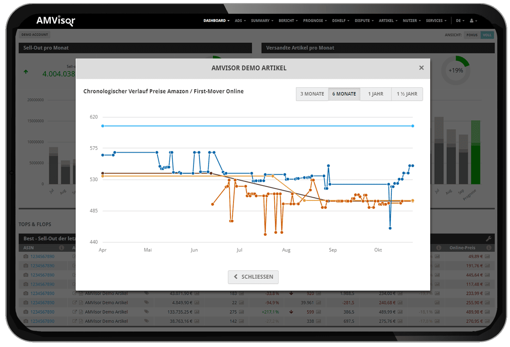Open the PROGNOSE dropdown menu
Screen dimensions: 510x347
[x=313, y=21]
